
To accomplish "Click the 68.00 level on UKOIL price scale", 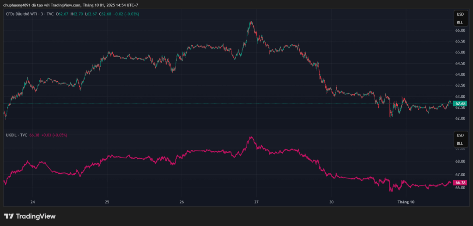I will click(x=460, y=161).
